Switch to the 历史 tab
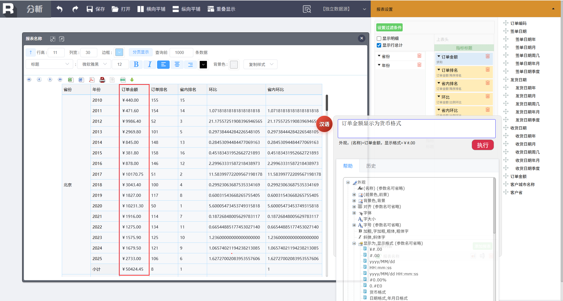The image size is (563, 301). point(371,166)
